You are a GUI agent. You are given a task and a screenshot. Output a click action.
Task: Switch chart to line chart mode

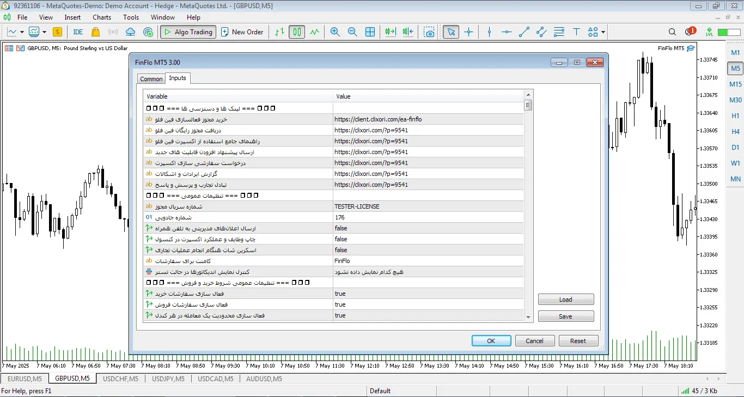pyautogui.click(x=314, y=32)
